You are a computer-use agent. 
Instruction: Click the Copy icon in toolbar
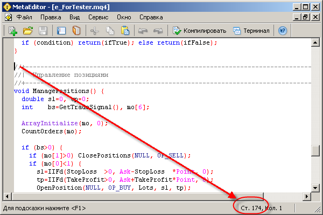pyautogui.click(x=110, y=31)
